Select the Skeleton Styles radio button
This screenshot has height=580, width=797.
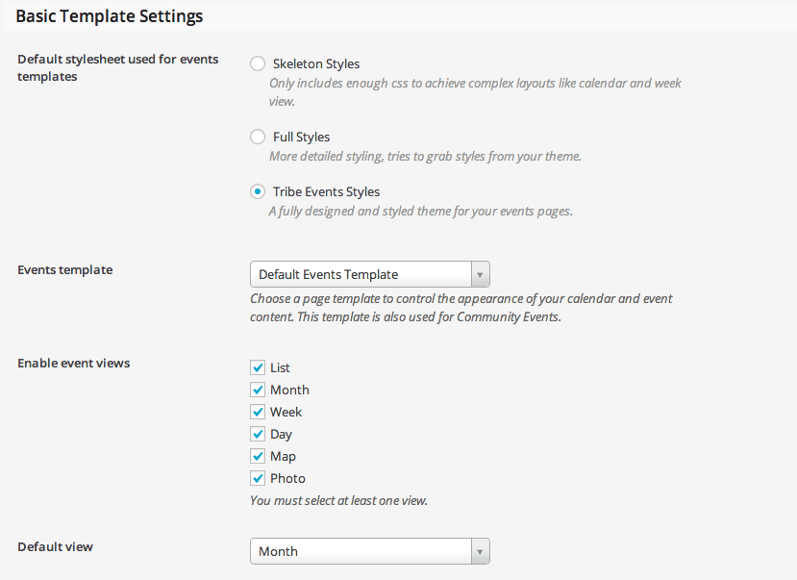tap(258, 63)
